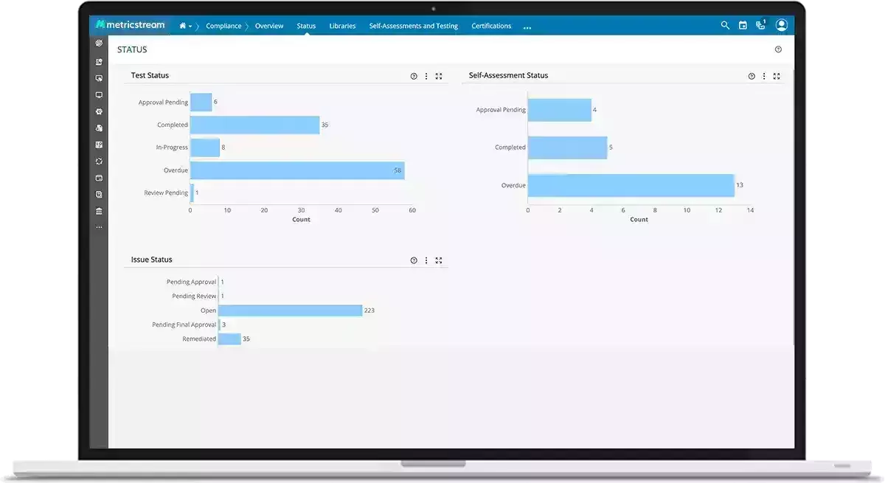885x483 pixels.
Task: Click the 'Self-Assessment Status' panel title
Action: (509, 75)
